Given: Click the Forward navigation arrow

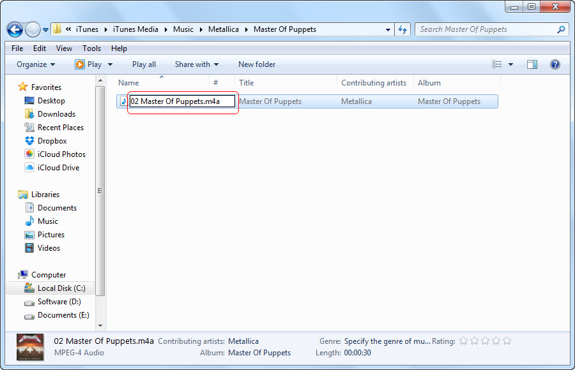Looking at the screenshot, I should click(x=33, y=30).
